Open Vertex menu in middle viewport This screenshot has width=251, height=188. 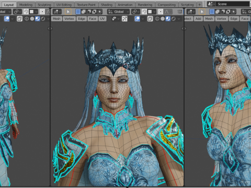click(69, 19)
